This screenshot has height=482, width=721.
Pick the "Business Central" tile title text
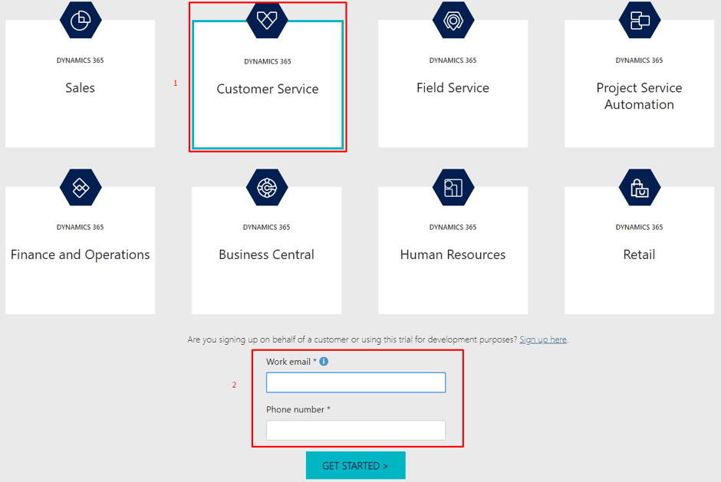[267, 255]
